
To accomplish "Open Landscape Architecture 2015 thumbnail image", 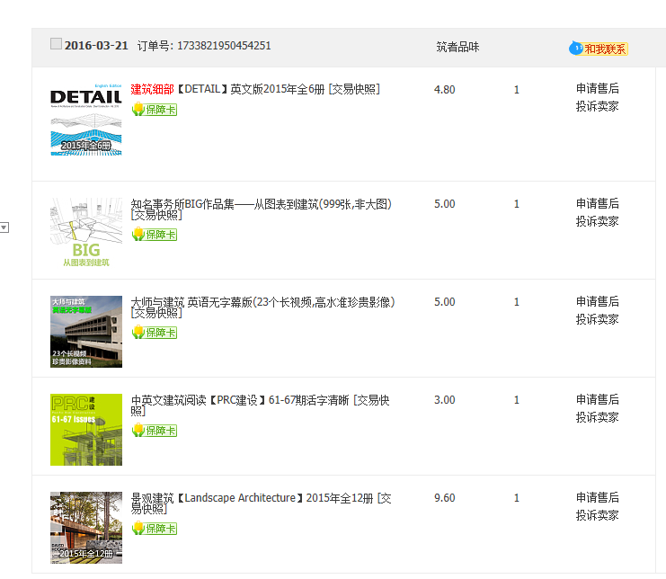I will [86, 528].
